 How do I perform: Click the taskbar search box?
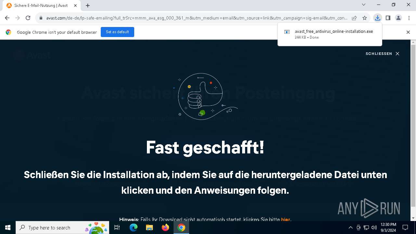[62, 227]
